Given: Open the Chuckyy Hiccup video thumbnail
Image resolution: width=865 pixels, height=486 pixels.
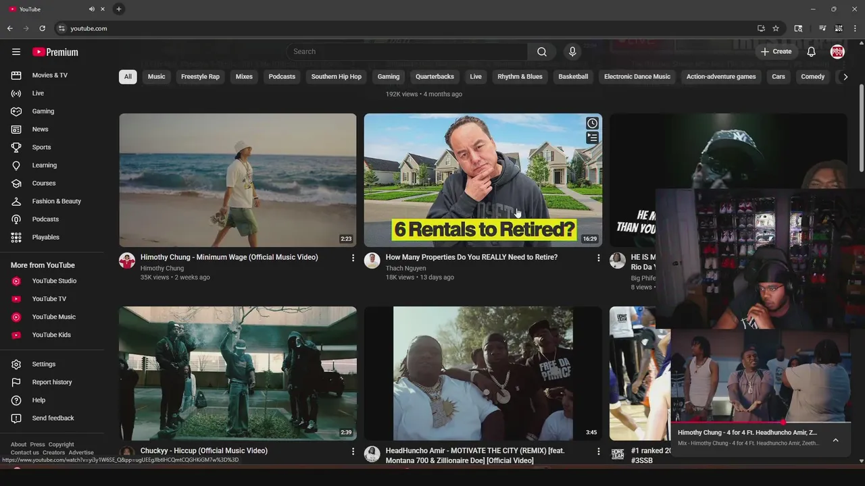Looking at the screenshot, I should click(x=238, y=373).
